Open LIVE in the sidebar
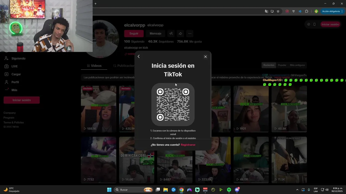Viewport: 346px width, 194px height. pos(14,66)
